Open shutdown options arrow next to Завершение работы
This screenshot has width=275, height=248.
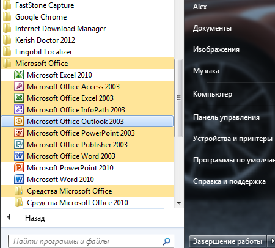(272, 241)
